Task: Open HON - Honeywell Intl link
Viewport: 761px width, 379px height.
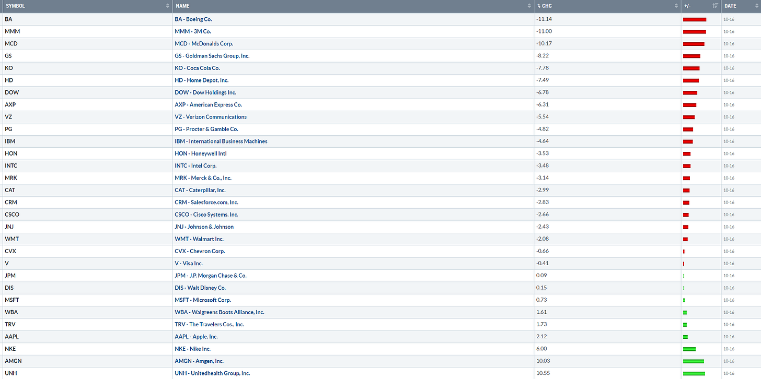Action: point(200,153)
